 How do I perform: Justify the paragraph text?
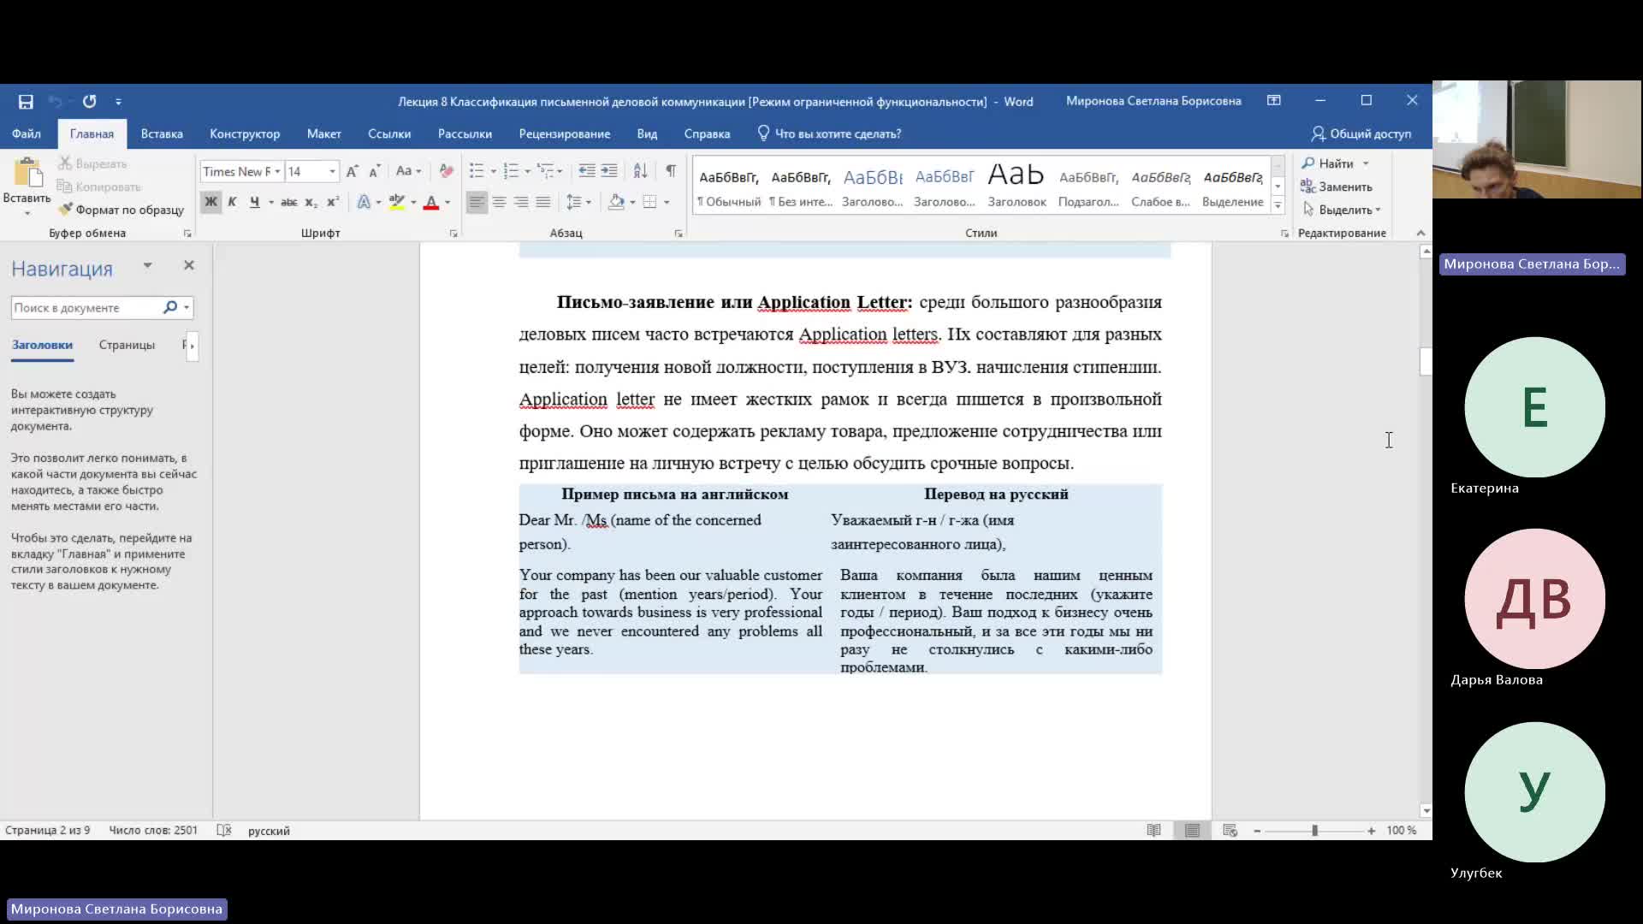click(x=543, y=202)
